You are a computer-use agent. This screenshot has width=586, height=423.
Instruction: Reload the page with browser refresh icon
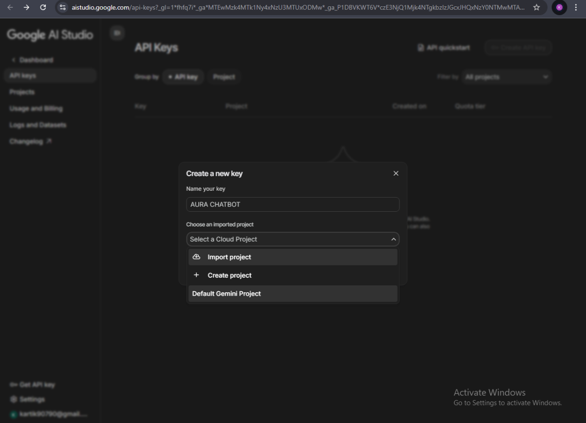point(43,7)
